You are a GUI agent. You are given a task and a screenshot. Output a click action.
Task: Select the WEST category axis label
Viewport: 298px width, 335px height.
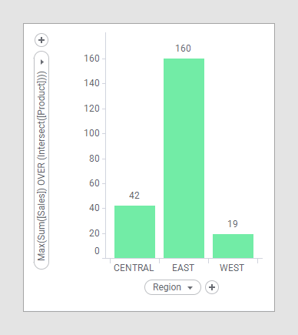tap(232, 268)
